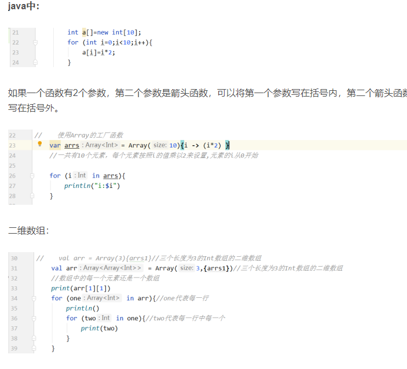Click the ': Array<Array<Int>>' type hint on line 31
The height and width of the screenshot is (369, 407).
coord(111,268)
